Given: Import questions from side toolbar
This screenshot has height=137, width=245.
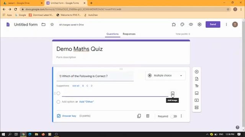Looking at the screenshot, I should (196, 79).
